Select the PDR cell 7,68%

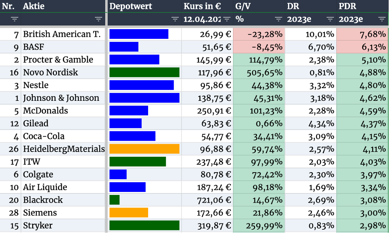(362, 34)
